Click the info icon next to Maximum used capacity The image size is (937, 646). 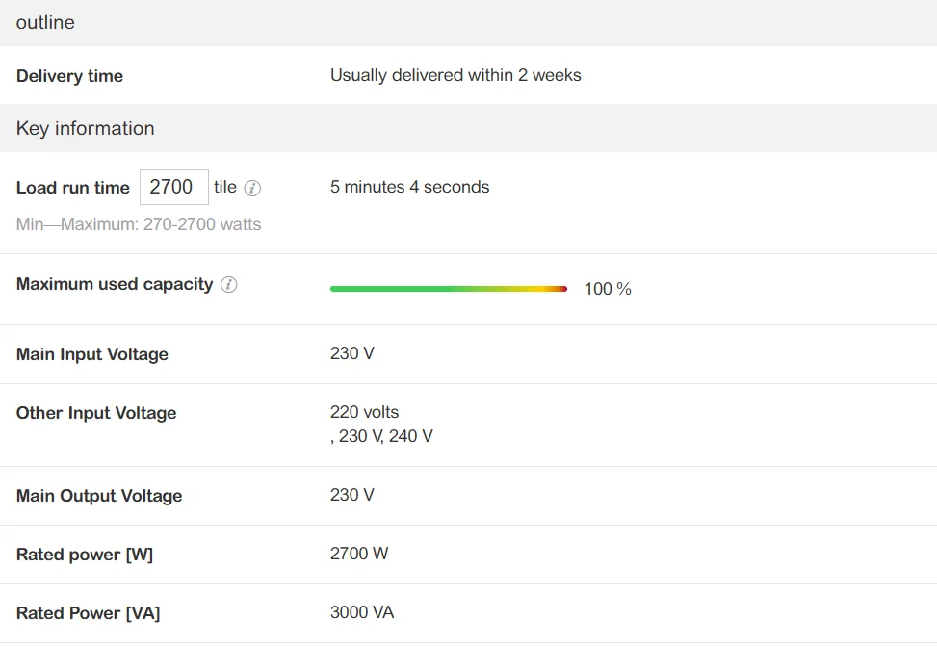click(x=229, y=285)
